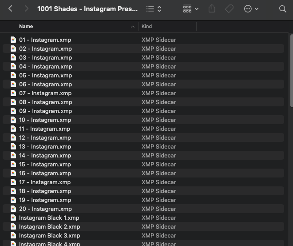
Task: Click the window title 1001 Shades folder name
Action: 87,9
